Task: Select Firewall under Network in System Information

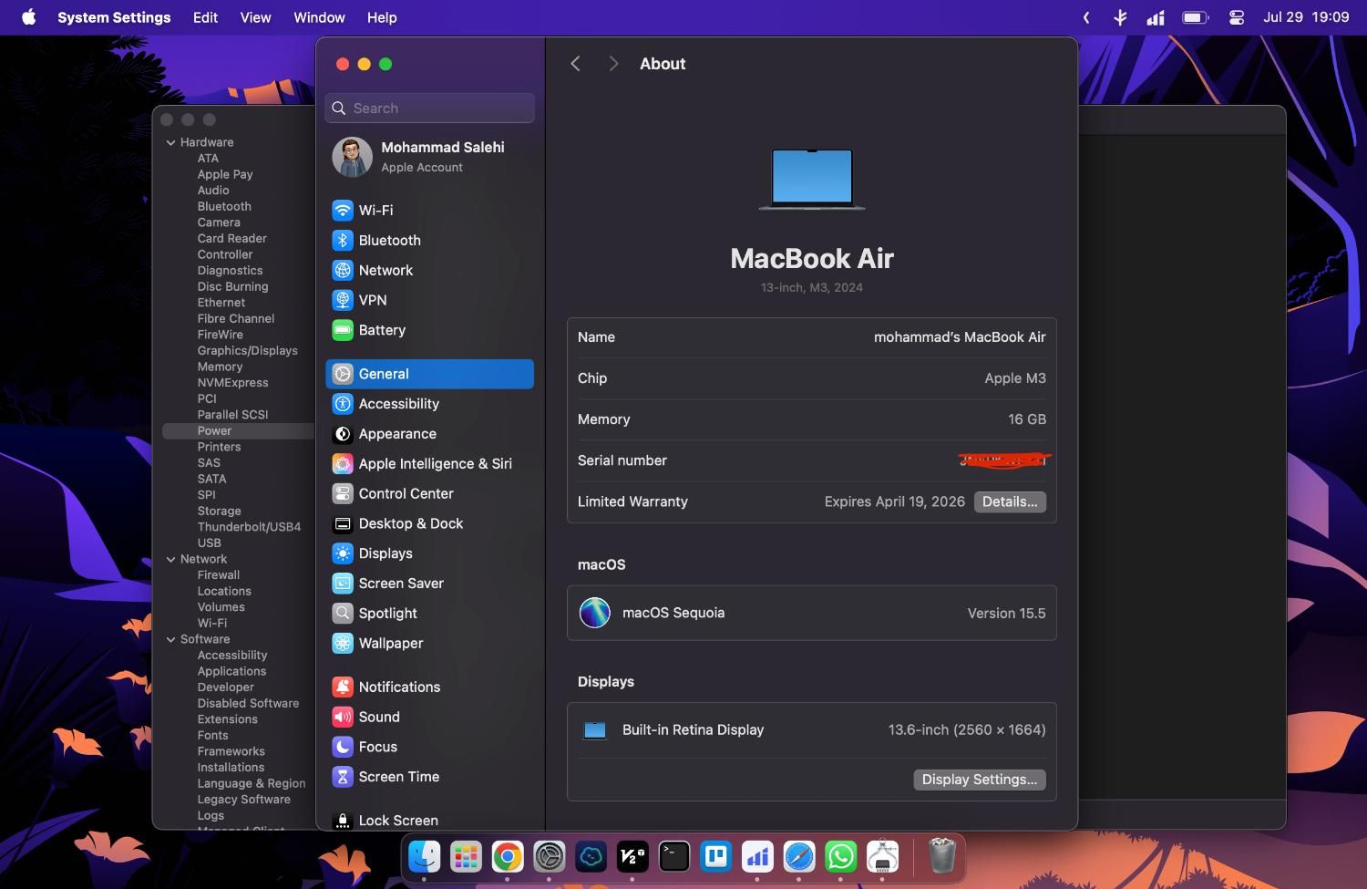Action: (219, 575)
